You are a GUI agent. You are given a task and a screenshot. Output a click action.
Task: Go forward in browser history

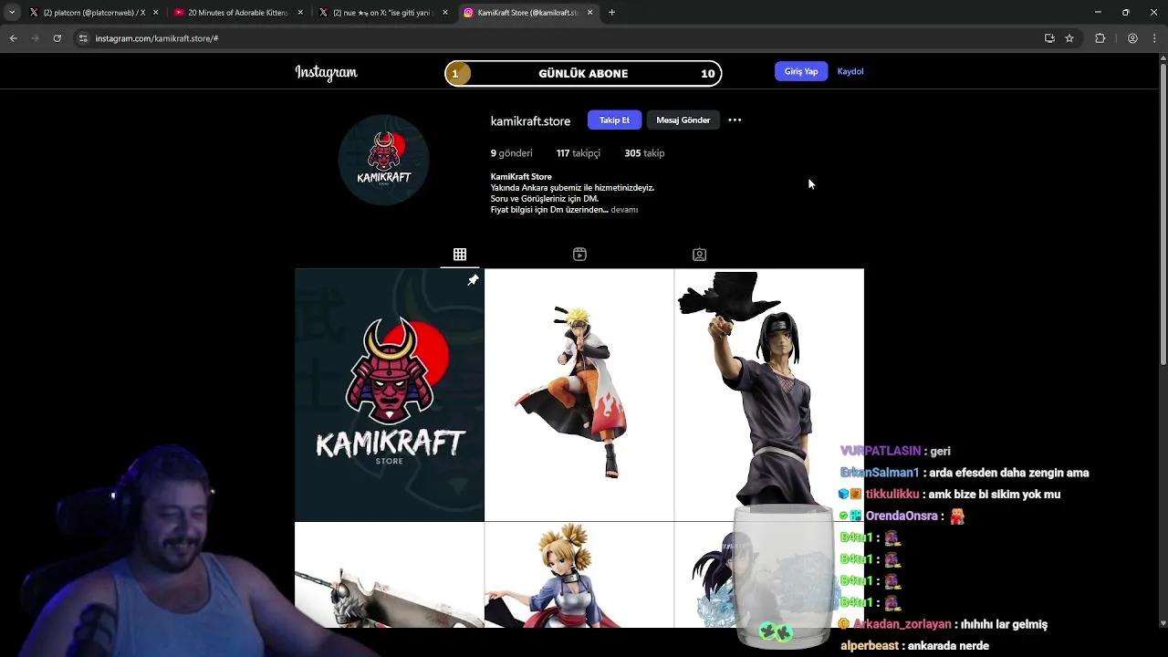[35, 38]
